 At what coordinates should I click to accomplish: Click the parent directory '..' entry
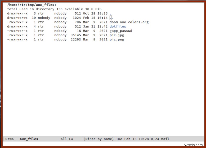click(112, 18)
